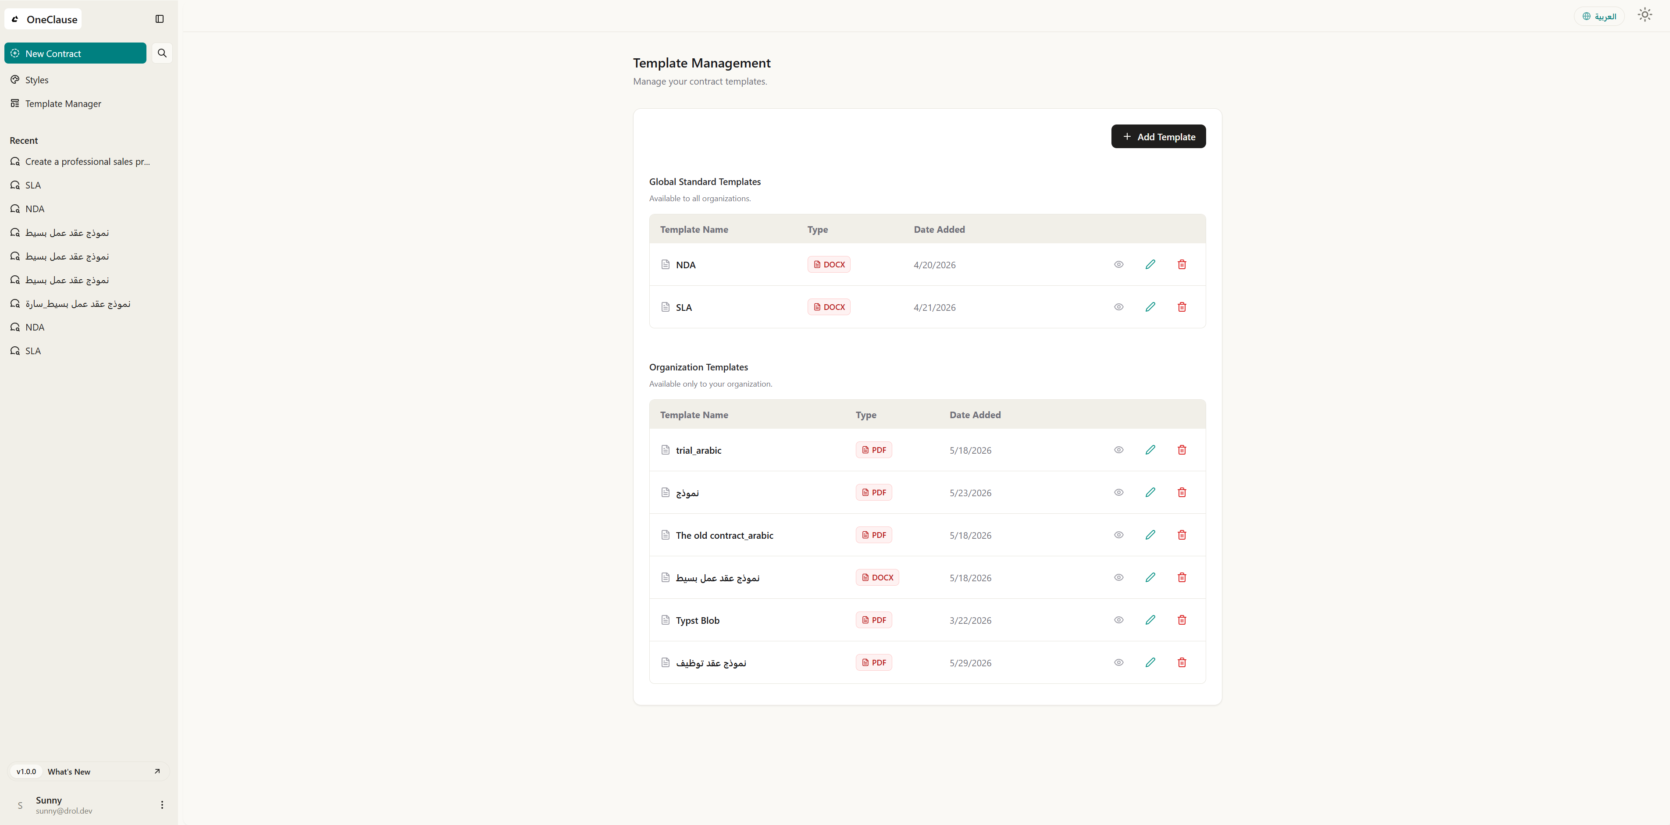
Task: Edit the نموذج عقد توظيف template
Action: (x=1150, y=662)
